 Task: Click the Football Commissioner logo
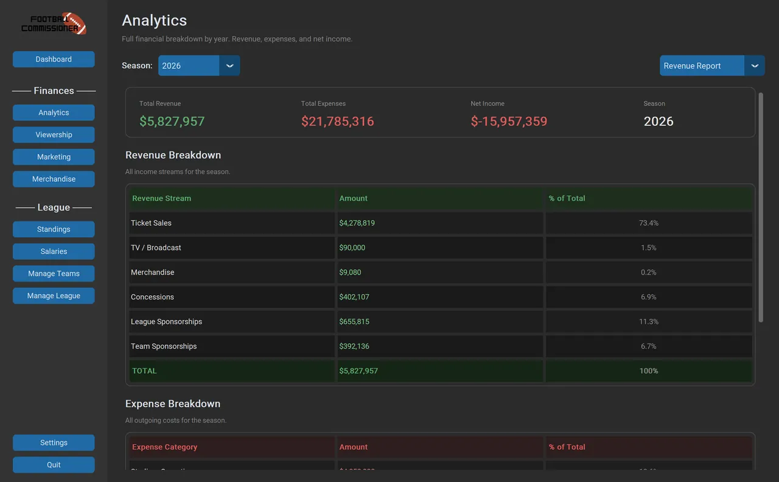pyautogui.click(x=54, y=23)
